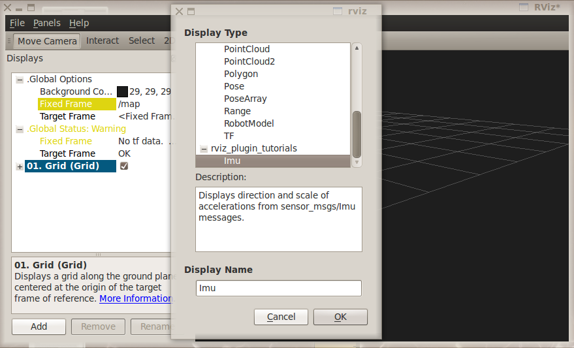Open the Panels menu
Screen dimensions: 574x348
(x=46, y=23)
